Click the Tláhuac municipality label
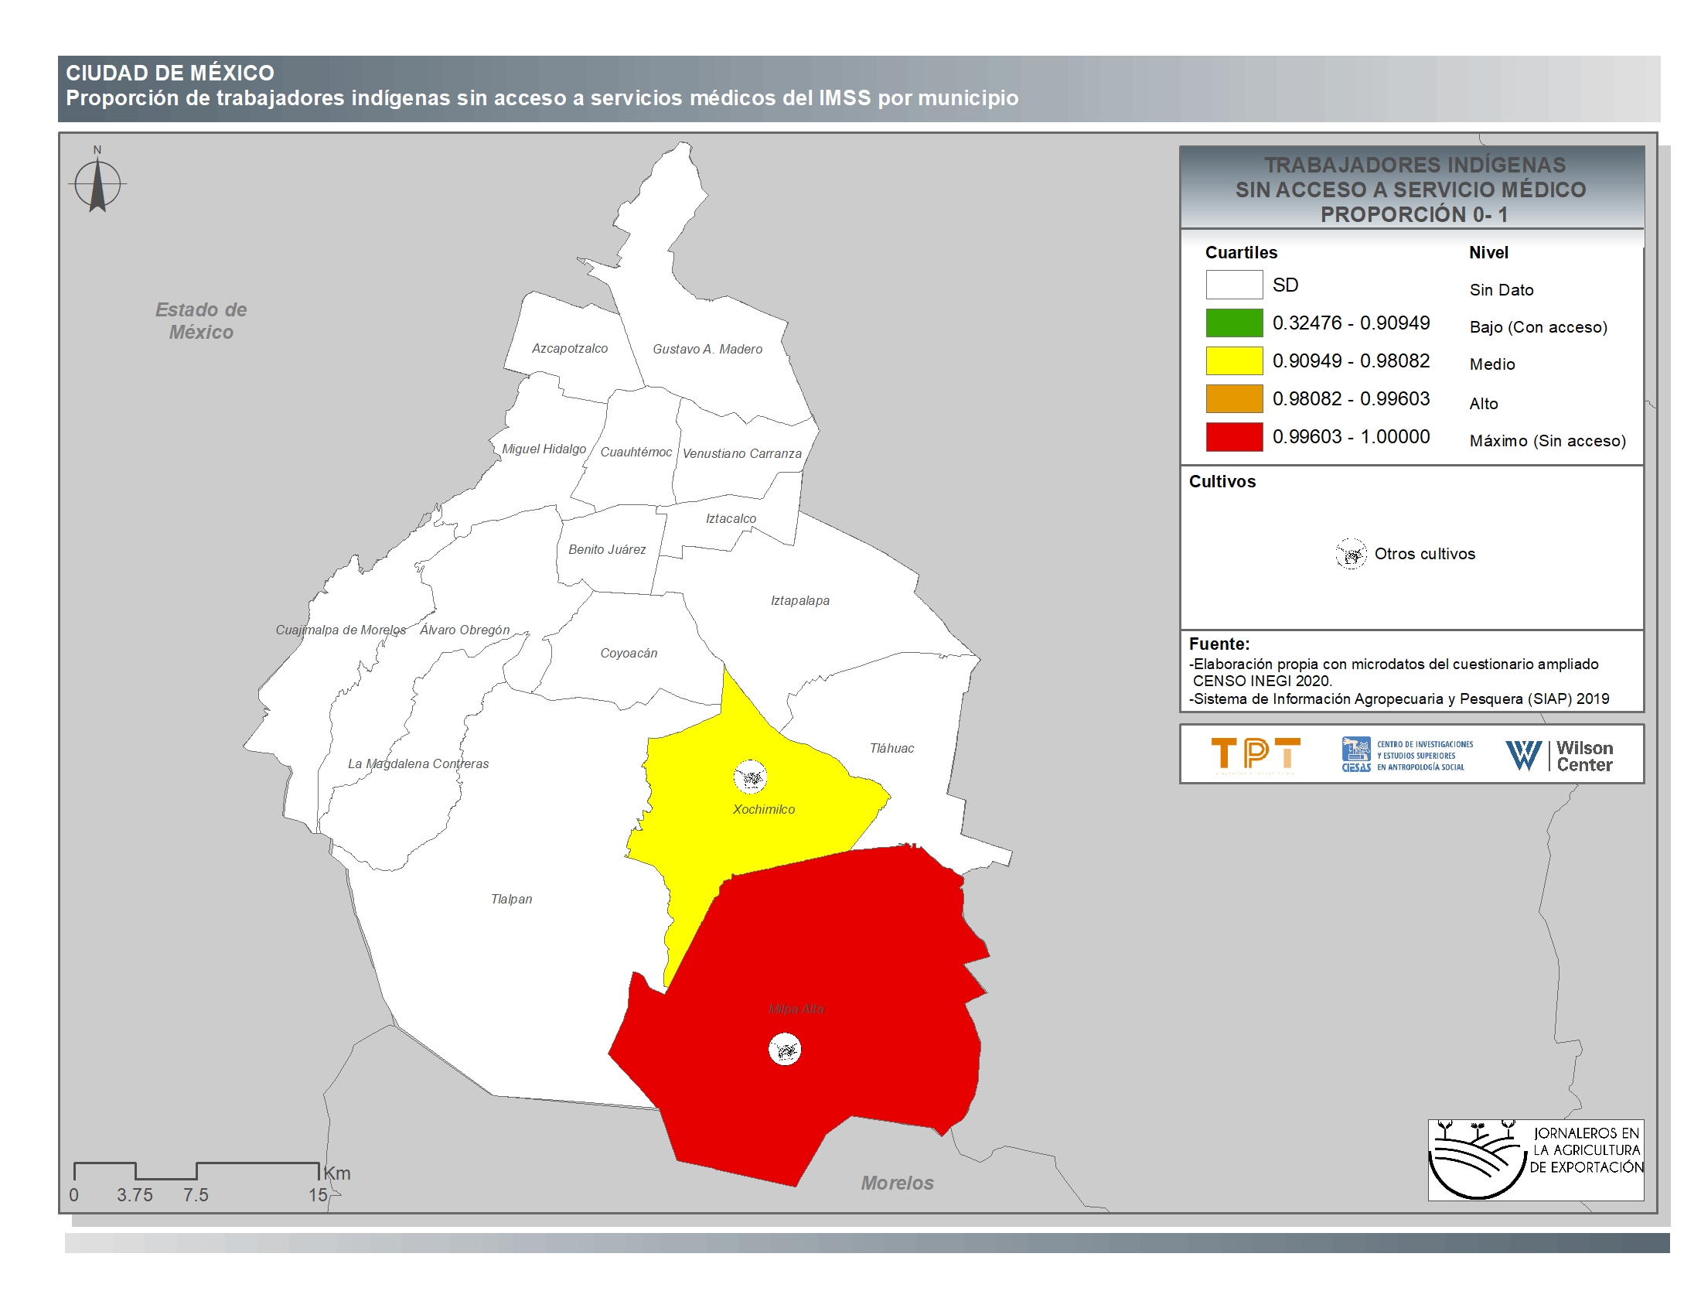 tap(891, 749)
